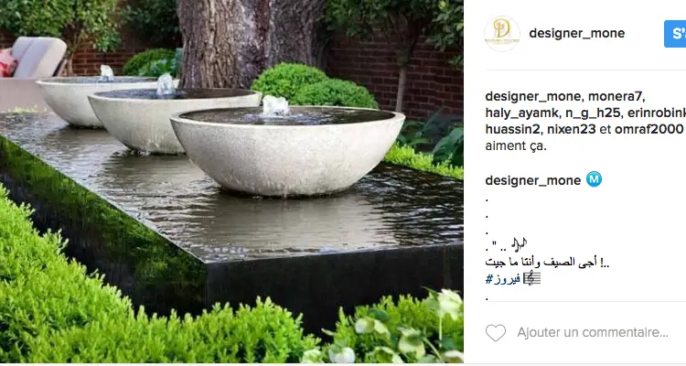Click the designer_mone profile avatar
Image resolution: width=686 pixels, height=366 pixels.
click(502, 34)
